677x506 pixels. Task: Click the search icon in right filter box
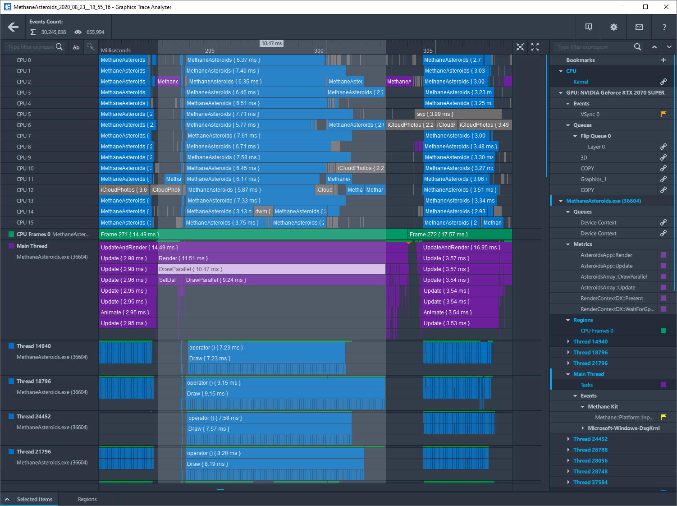tap(637, 47)
